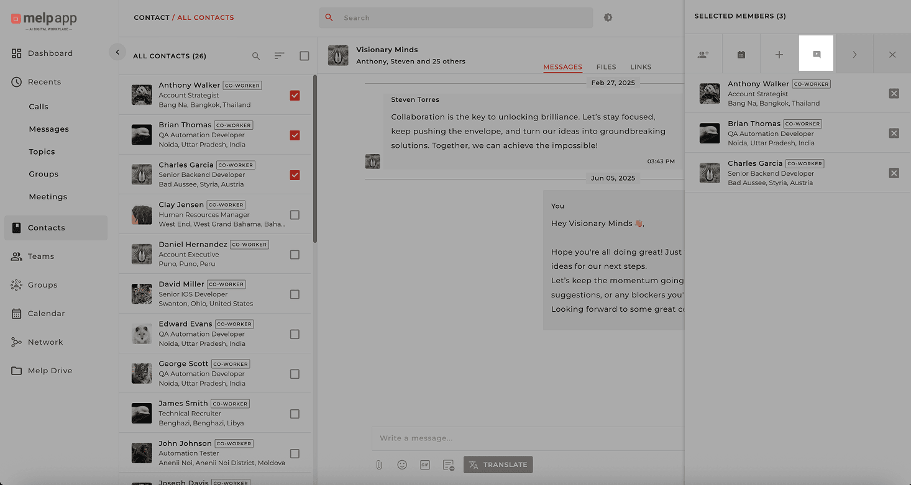
Task: Click the highlighted quick chat icon
Action: point(816,54)
